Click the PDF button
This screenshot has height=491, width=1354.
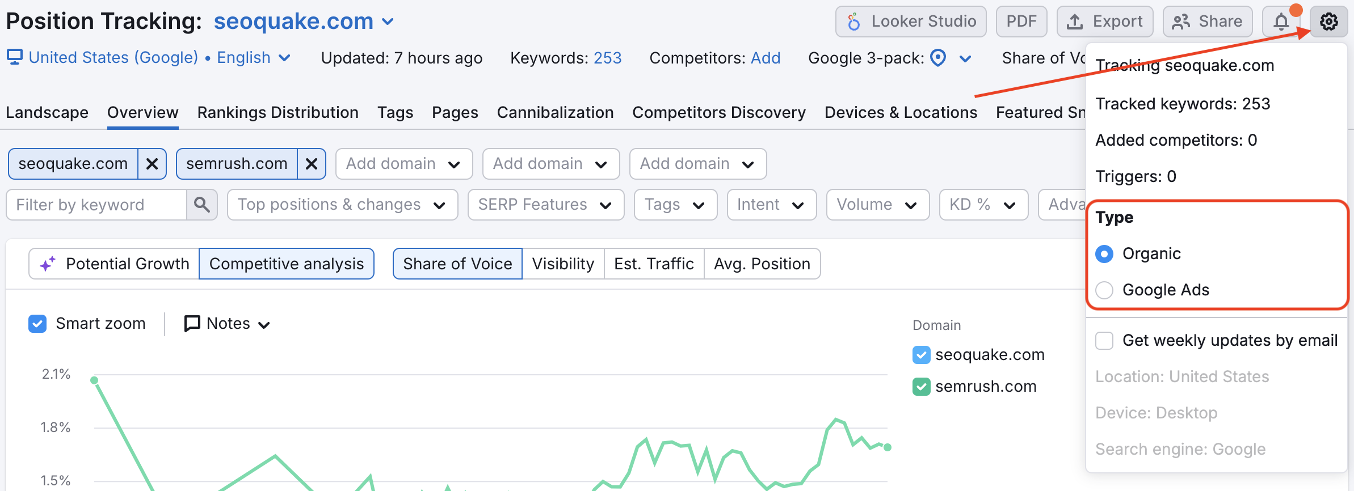point(1021,22)
